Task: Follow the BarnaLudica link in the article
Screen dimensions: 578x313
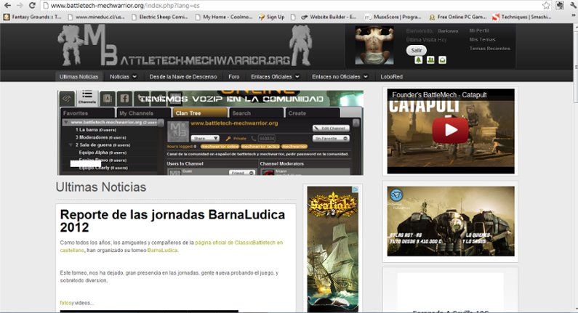Action: click(163, 250)
